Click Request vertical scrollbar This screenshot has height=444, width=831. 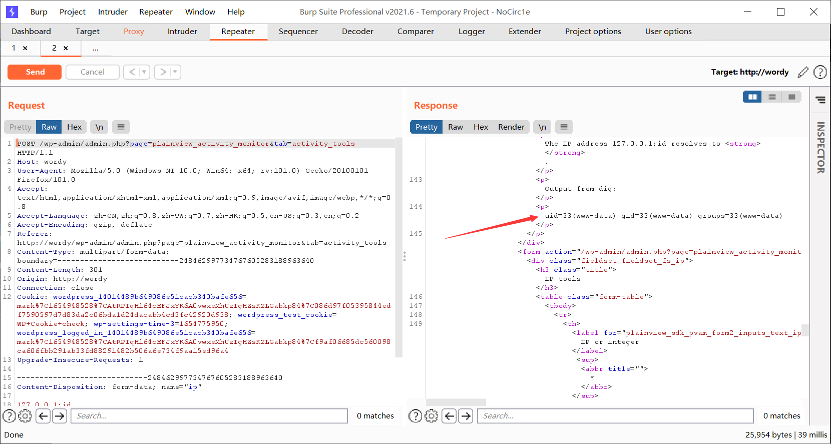point(399,248)
